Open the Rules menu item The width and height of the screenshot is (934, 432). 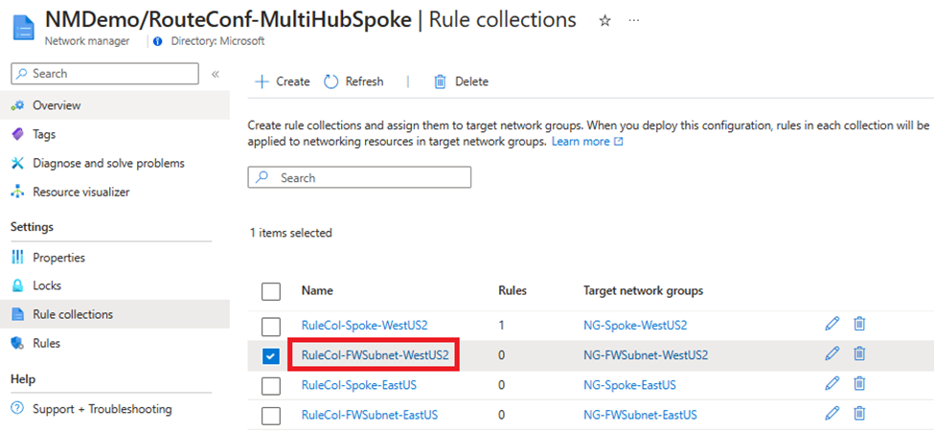(x=46, y=343)
